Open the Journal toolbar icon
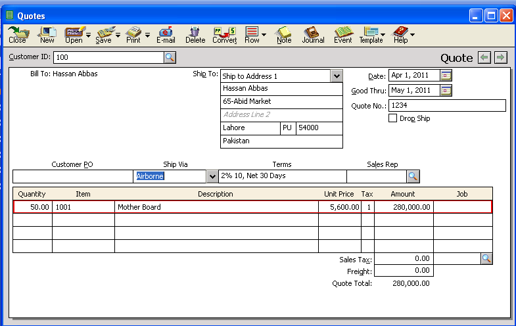The image size is (516, 326). coord(313,35)
